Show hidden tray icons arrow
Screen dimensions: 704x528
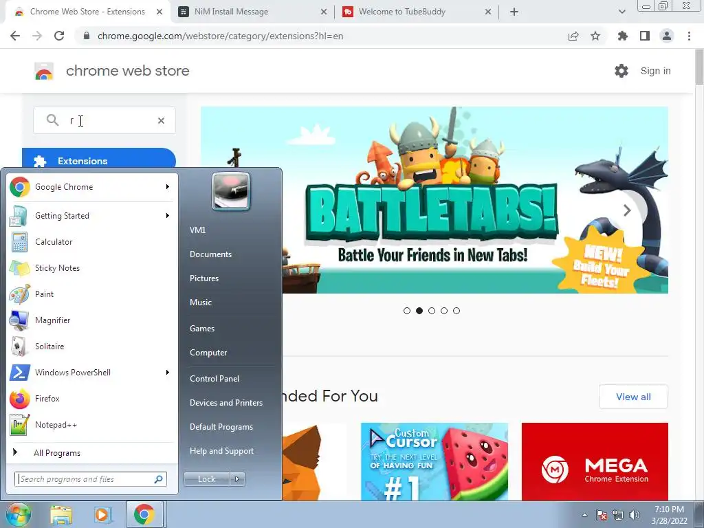point(584,515)
